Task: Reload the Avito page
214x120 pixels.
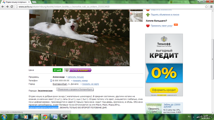Action: click(x=12, y=6)
